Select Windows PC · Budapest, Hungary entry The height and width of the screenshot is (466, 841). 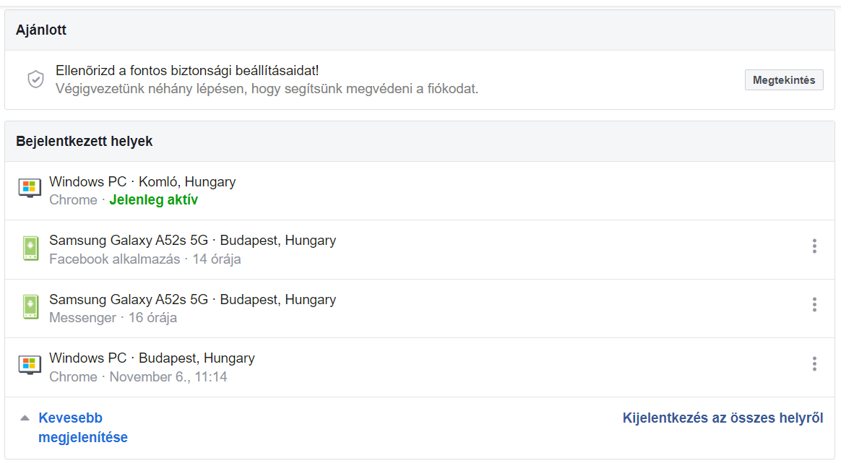point(420,368)
